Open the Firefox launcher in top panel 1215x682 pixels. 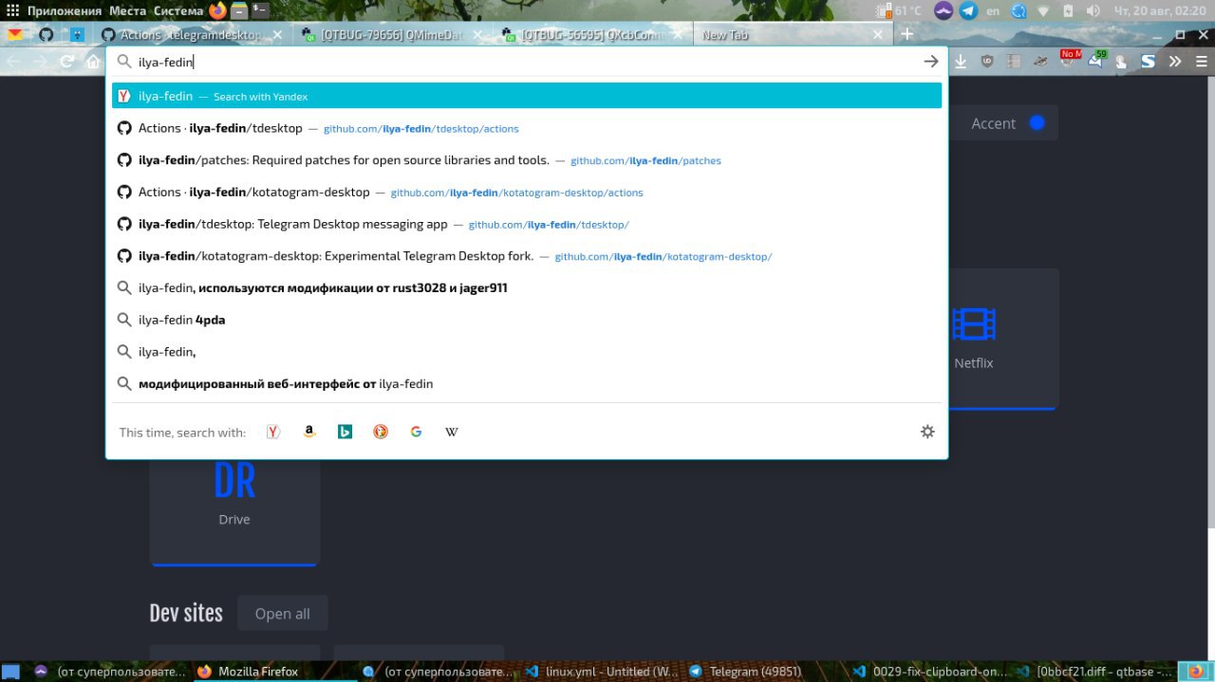(218, 10)
